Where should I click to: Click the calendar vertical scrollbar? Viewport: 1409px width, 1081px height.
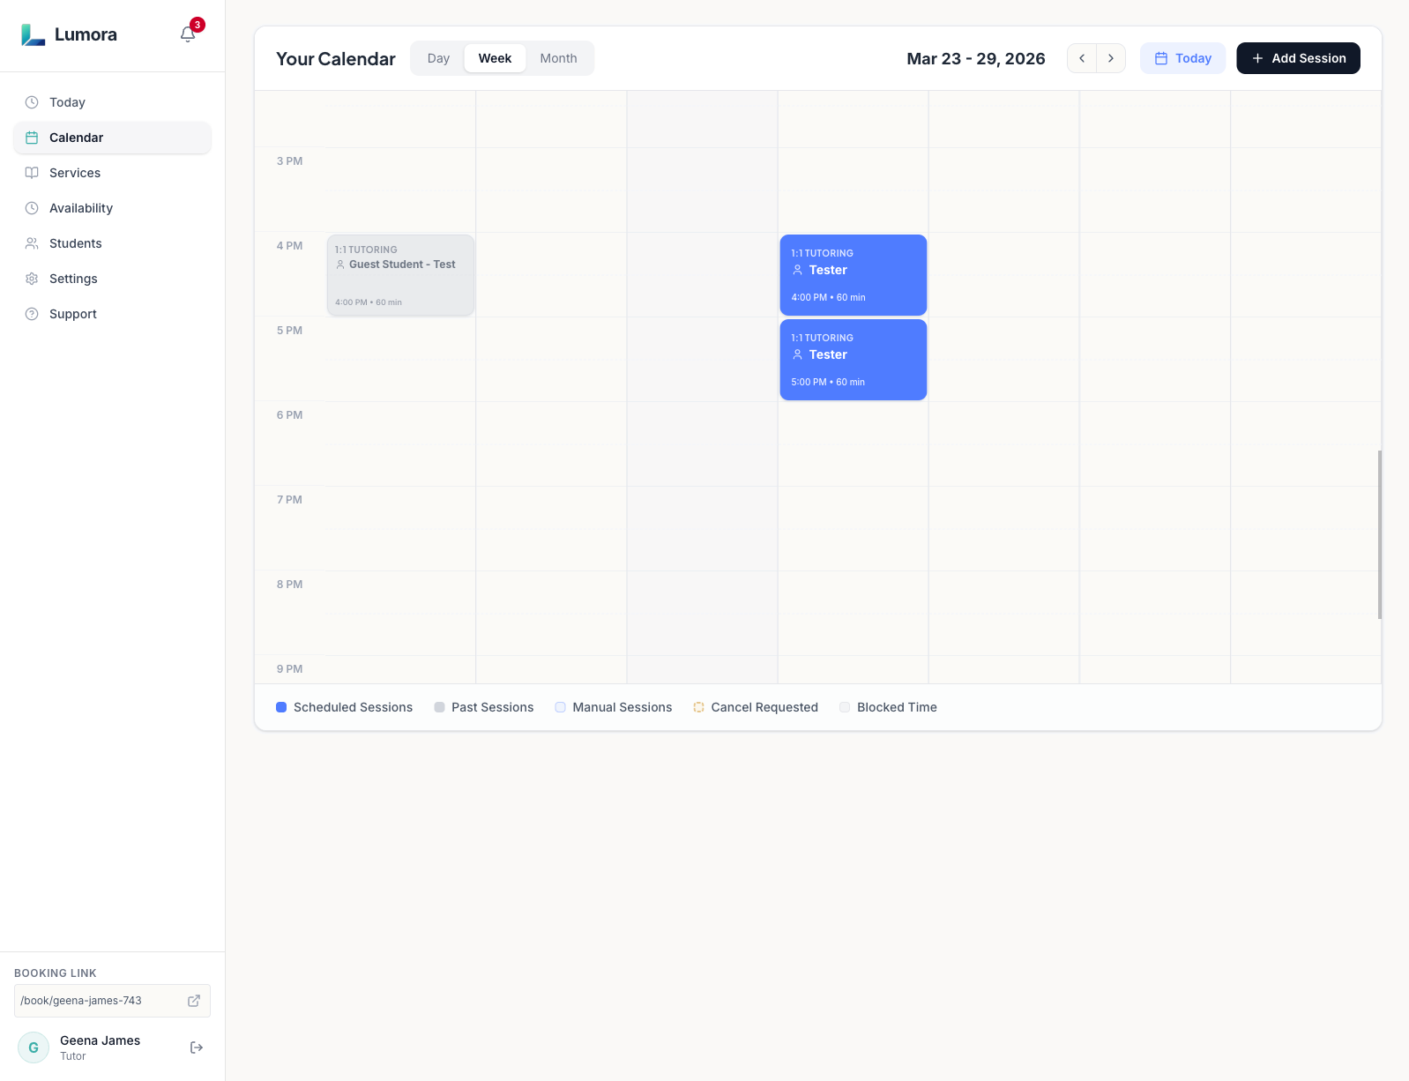click(1379, 534)
